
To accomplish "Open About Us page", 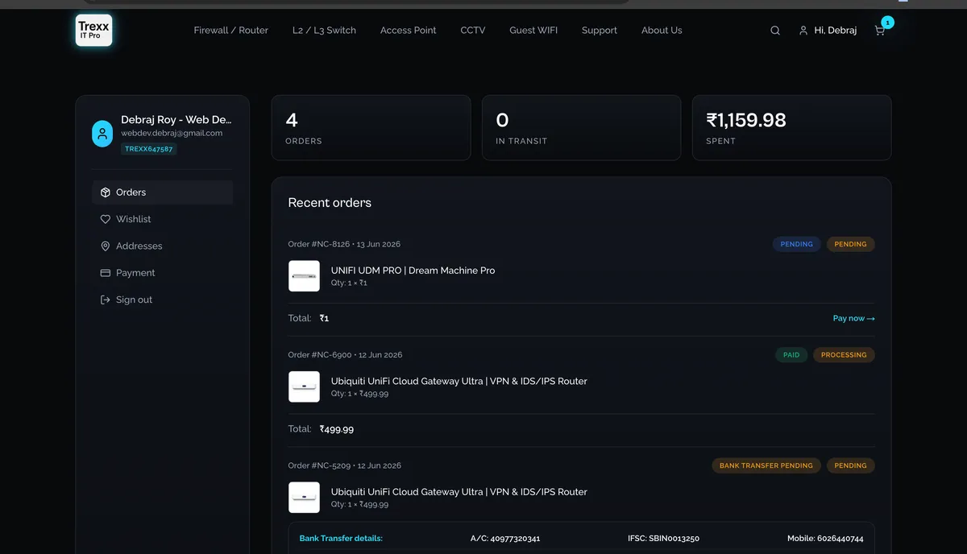I will click(662, 31).
